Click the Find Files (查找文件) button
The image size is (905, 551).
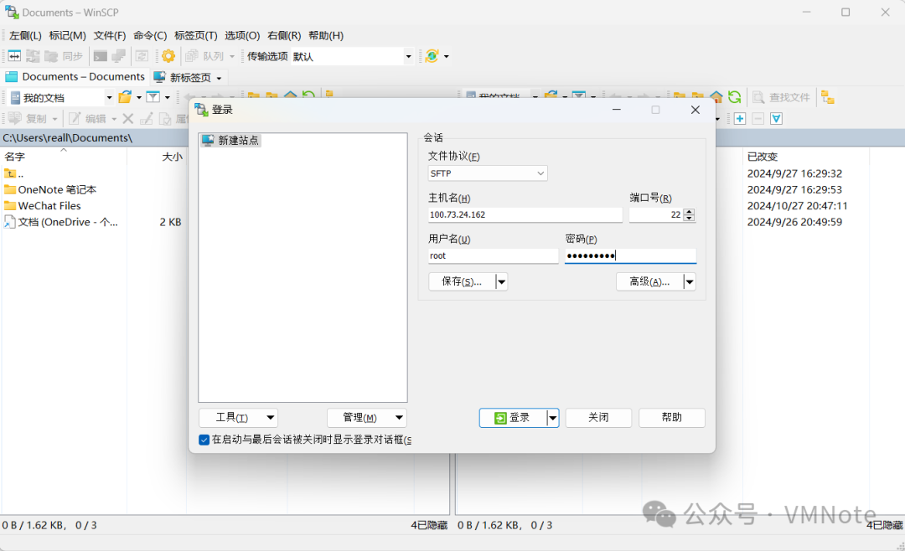[782, 97]
